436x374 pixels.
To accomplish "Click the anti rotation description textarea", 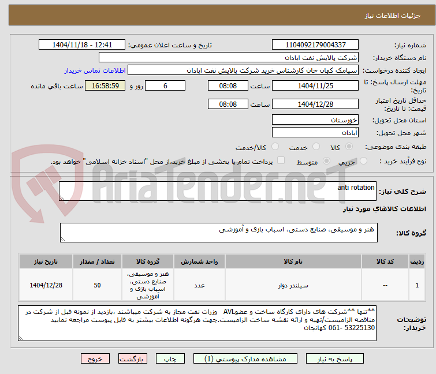I will [x=218, y=191].
